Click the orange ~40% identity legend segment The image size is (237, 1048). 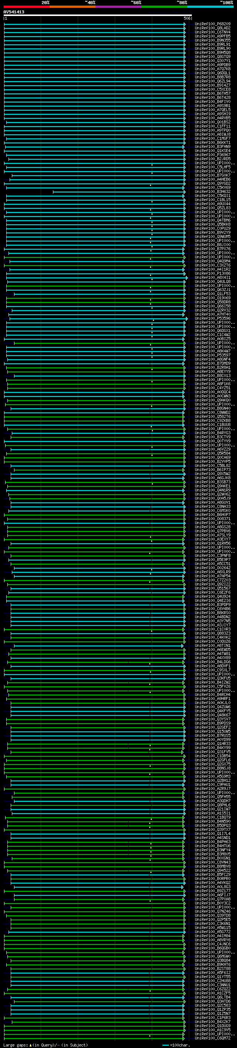(73, 7)
